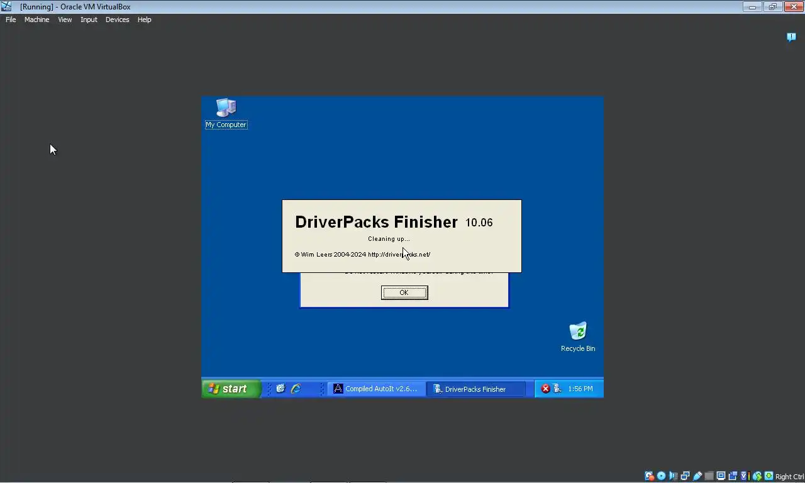Switch to DriverPacks Finisher taskbar button
This screenshot has height=483, width=805.
pos(475,389)
